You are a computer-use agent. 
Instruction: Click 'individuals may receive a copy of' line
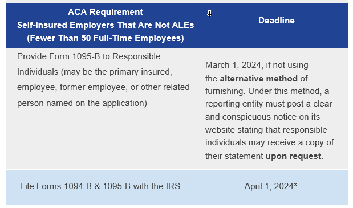click(270, 143)
